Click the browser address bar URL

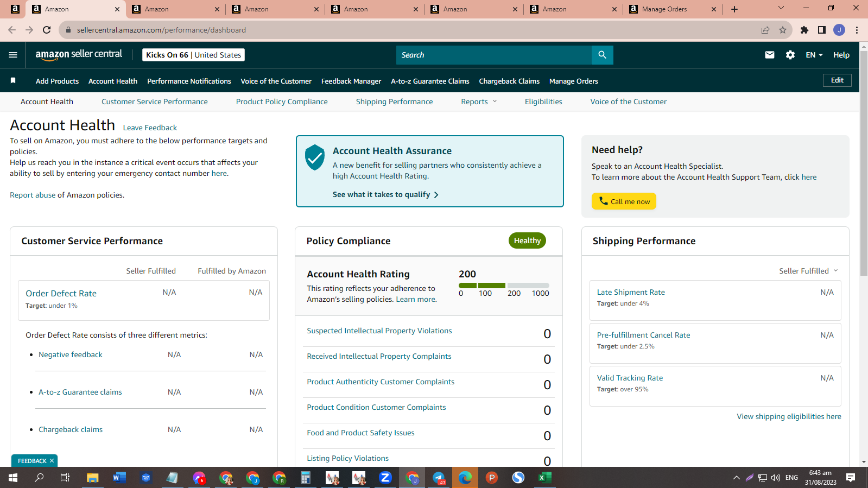click(161, 30)
